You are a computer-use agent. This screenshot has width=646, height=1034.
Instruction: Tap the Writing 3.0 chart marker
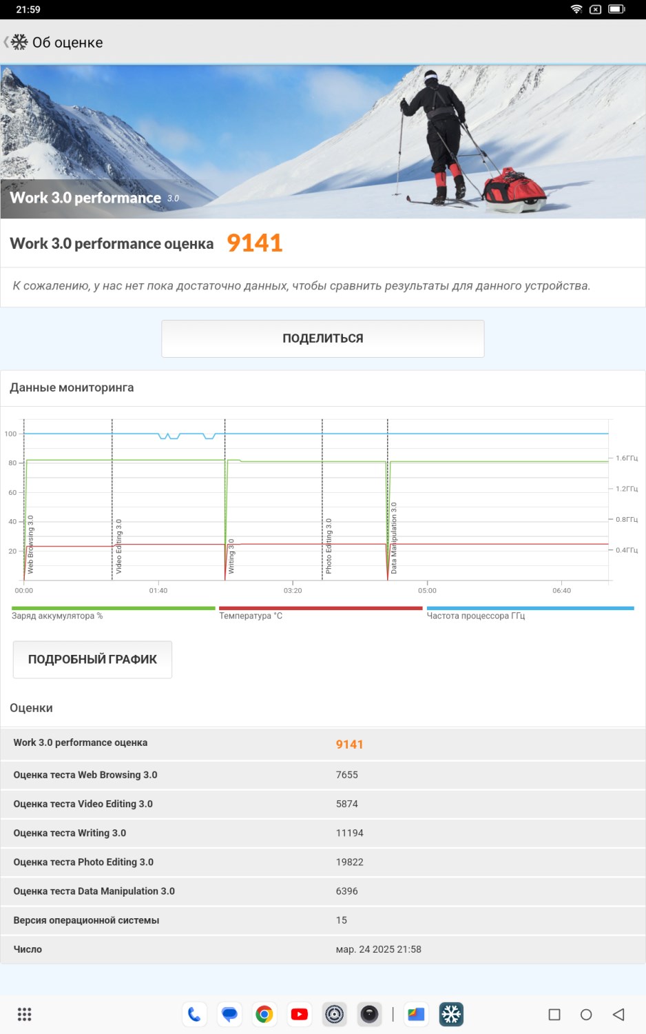pyautogui.click(x=231, y=556)
